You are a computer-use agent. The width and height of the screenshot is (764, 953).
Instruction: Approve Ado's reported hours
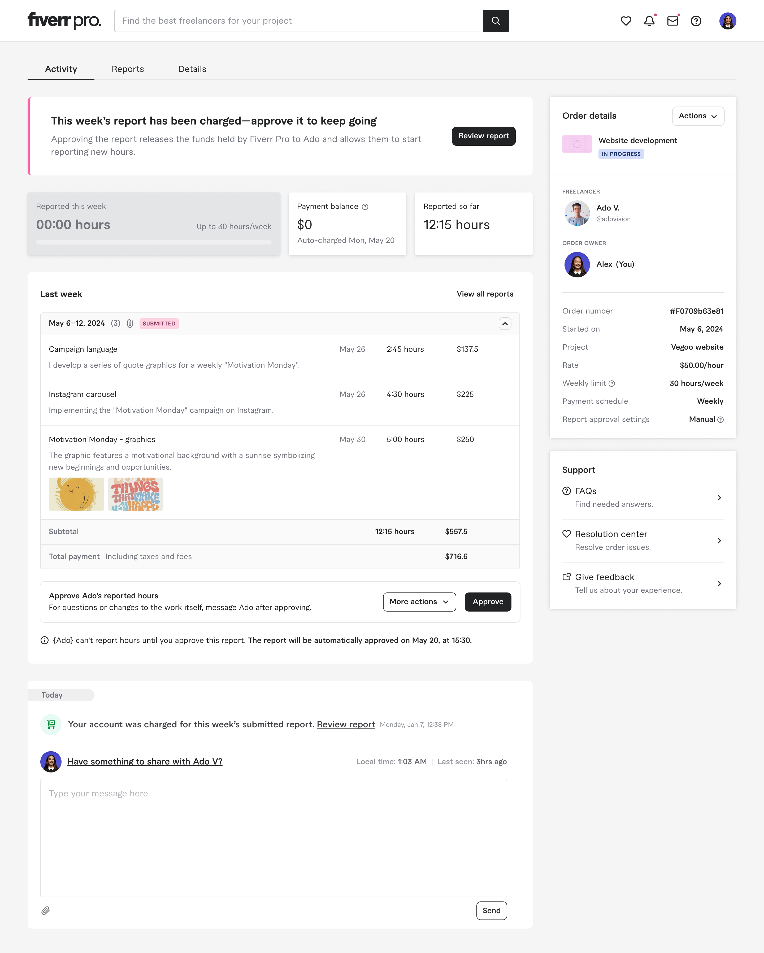488,602
